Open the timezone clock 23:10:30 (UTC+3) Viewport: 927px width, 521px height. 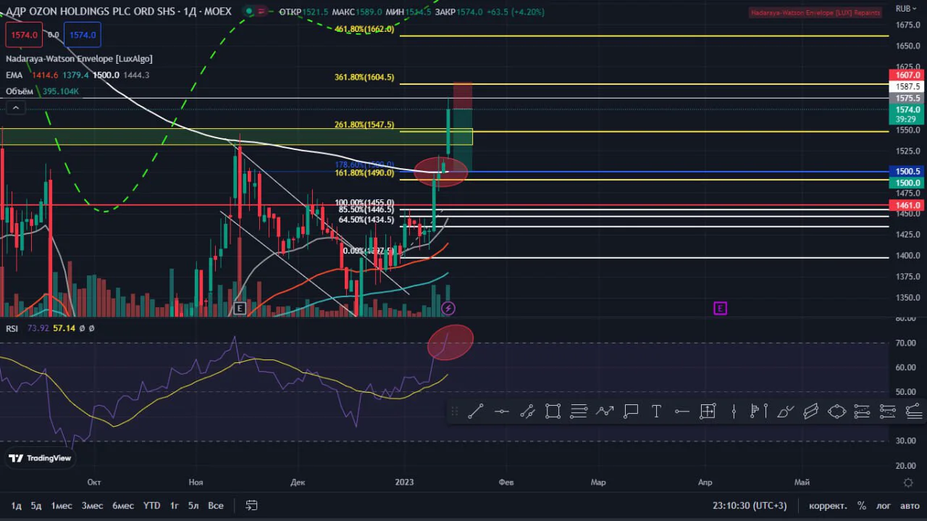pyautogui.click(x=750, y=505)
